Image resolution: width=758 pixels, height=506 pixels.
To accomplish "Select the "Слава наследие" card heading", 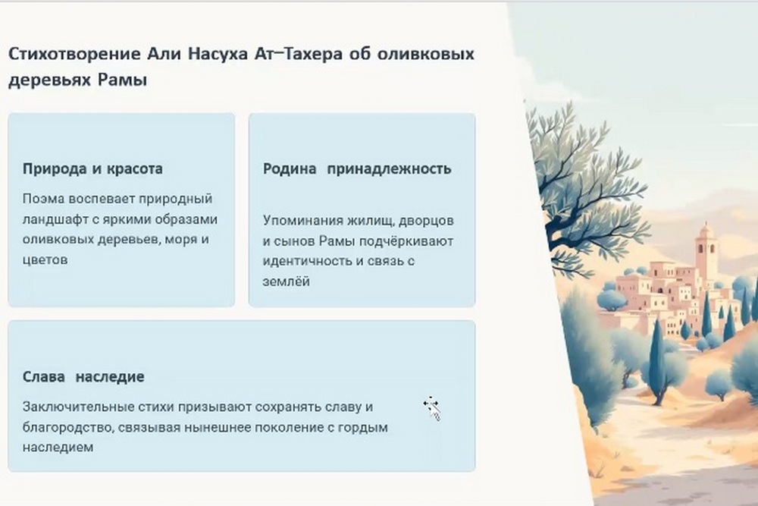I will (83, 377).
